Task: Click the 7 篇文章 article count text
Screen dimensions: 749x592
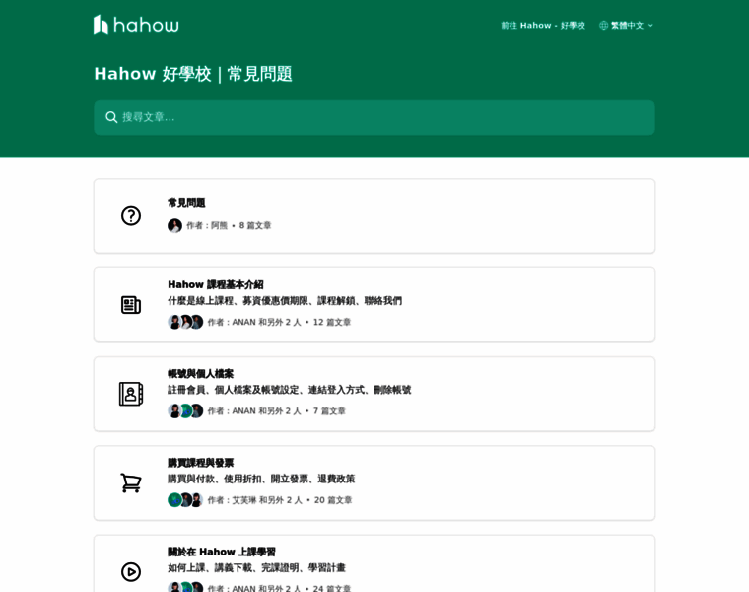Action: point(329,411)
